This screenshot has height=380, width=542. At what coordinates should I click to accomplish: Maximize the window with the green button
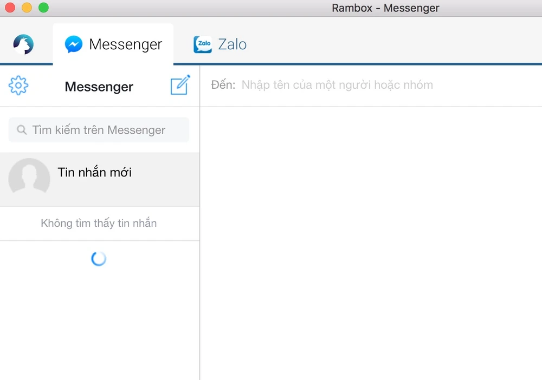coord(43,8)
